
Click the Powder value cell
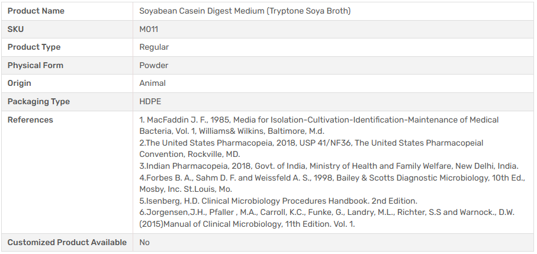click(x=154, y=65)
